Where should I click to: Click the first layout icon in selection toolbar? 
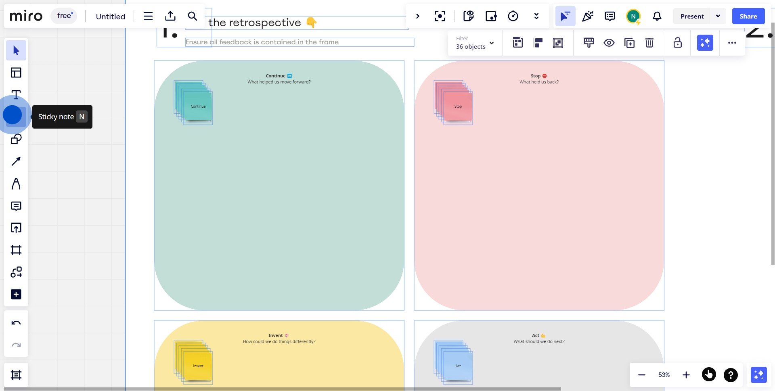(x=518, y=43)
